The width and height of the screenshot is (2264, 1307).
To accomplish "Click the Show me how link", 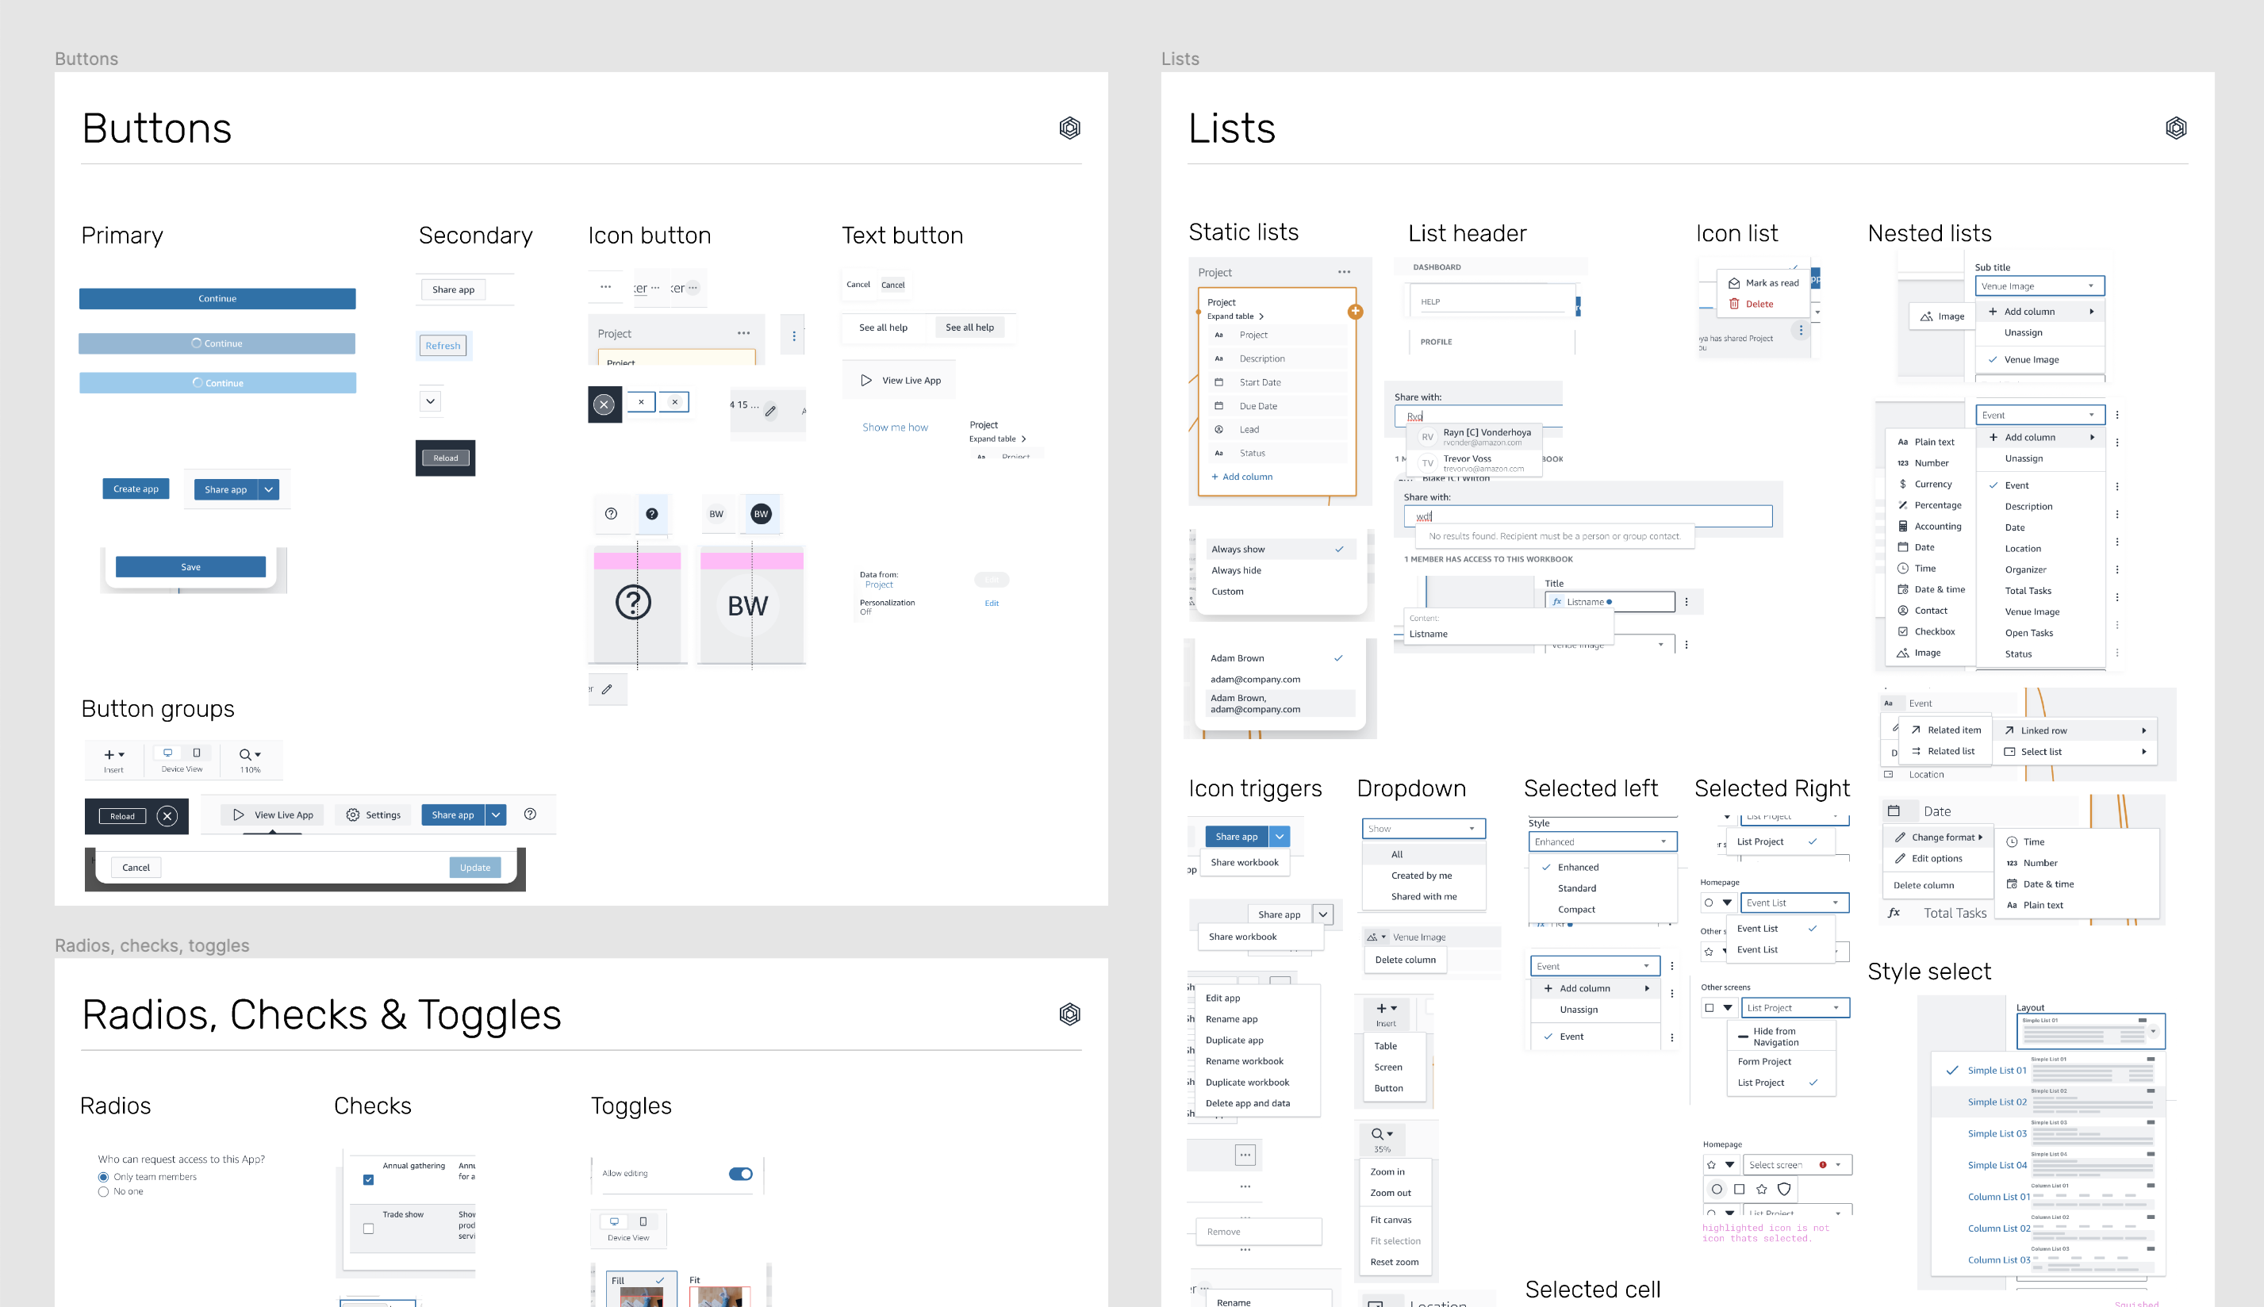I will point(895,427).
